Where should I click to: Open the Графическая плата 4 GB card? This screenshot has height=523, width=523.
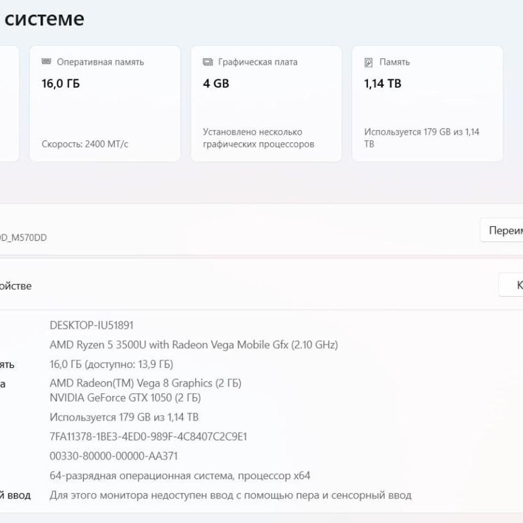point(266,104)
